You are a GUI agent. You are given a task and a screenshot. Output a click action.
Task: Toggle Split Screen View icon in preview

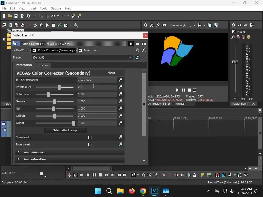coord(164,25)
